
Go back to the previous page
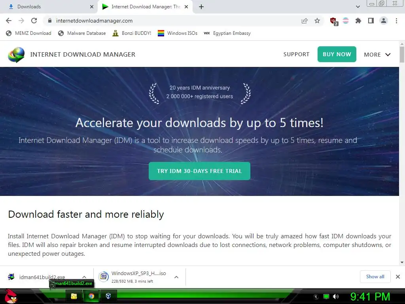coord(9,21)
